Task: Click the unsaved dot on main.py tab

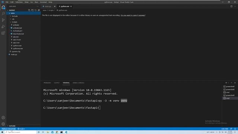Action: (55, 6)
